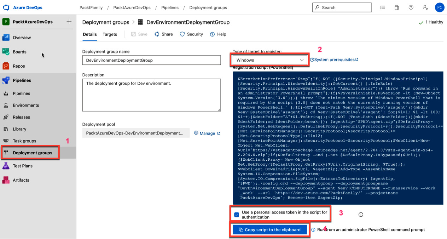447x239 pixels.
Task: Click the Azure DevOps logo icon
Action: click(x=6, y=7)
